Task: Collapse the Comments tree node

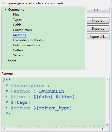Action: pos(5,10)
